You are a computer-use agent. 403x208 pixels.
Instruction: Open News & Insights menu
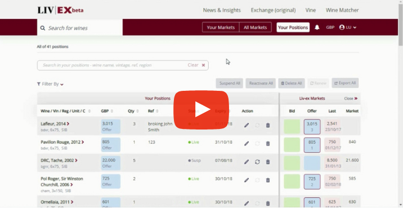pyautogui.click(x=222, y=10)
